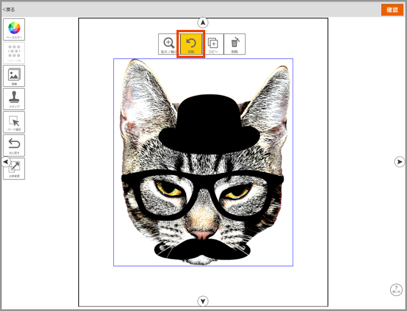
Task: Click the copy (コピー) button
Action: tap(213, 44)
